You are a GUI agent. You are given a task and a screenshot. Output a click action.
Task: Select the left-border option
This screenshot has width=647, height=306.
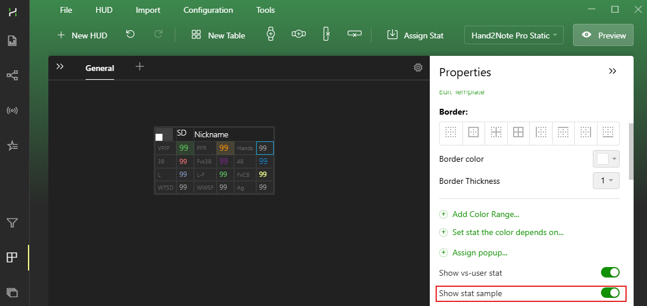click(541, 133)
